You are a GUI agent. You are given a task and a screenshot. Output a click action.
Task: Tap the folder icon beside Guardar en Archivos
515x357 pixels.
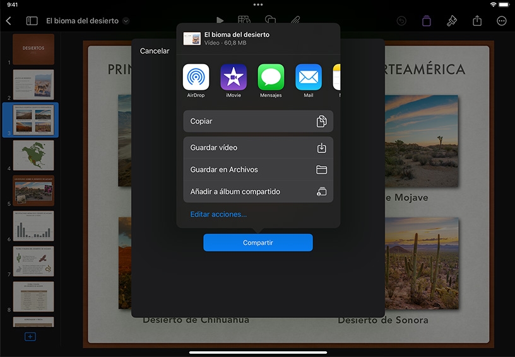321,169
